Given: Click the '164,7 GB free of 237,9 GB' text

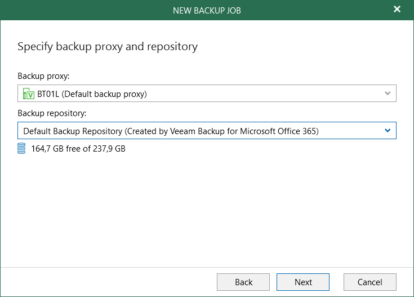Looking at the screenshot, I should tap(78, 149).
